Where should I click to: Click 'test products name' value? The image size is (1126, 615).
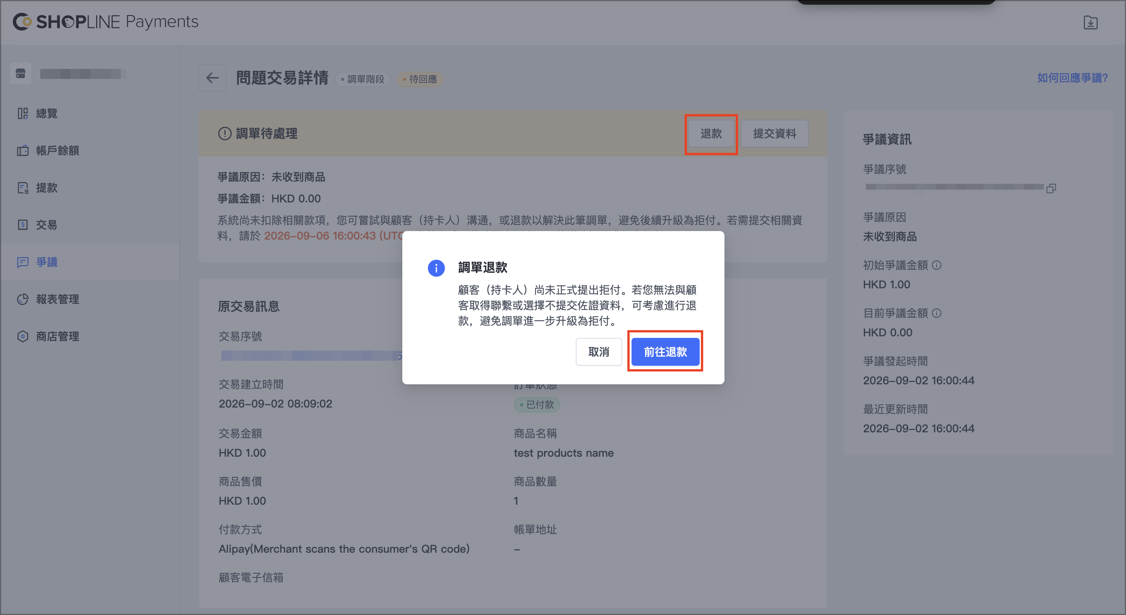[563, 453]
